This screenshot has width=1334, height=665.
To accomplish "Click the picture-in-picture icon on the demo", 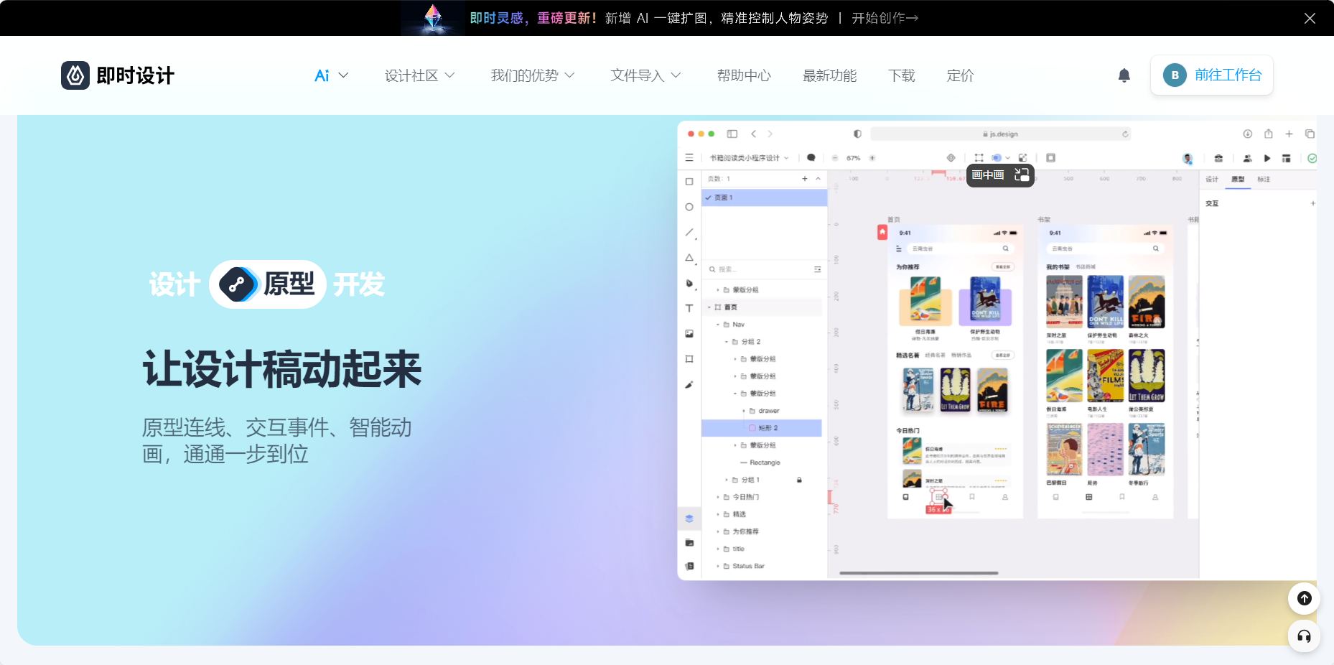I will [x=1022, y=175].
